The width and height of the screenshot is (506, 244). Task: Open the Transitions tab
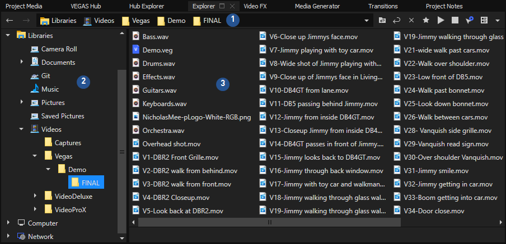click(383, 6)
